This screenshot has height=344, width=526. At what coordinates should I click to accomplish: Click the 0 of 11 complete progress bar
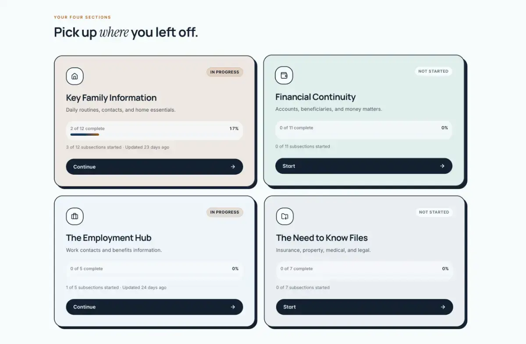coord(364,130)
